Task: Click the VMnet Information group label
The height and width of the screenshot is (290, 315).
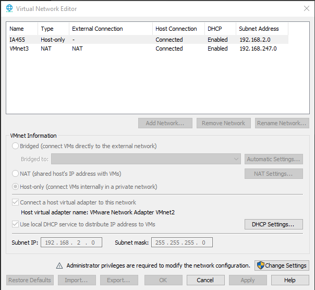Action: tap(33, 136)
